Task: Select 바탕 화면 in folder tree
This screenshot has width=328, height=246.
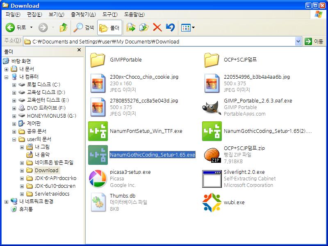Action: click(x=21, y=61)
